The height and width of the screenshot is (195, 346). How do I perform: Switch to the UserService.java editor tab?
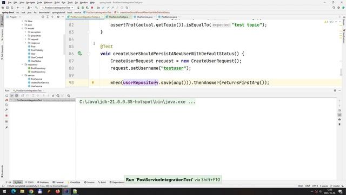coord(144,17)
